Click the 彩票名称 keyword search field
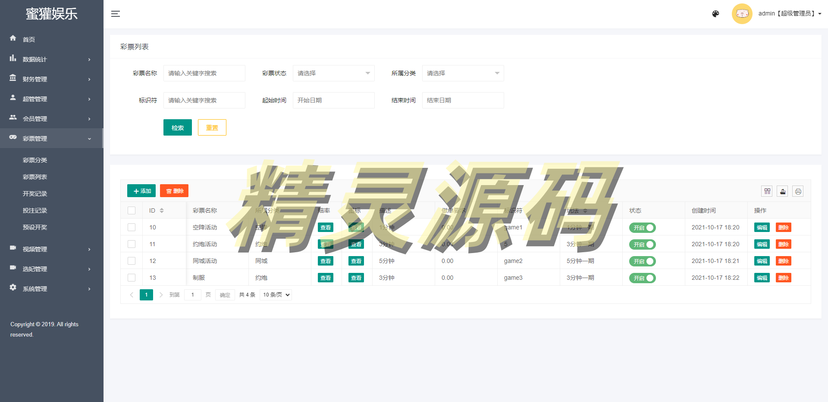This screenshot has height=402, width=828. tap(204, 73)
